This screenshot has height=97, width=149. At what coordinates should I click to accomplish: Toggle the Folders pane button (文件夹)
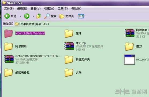click(66, 16)
